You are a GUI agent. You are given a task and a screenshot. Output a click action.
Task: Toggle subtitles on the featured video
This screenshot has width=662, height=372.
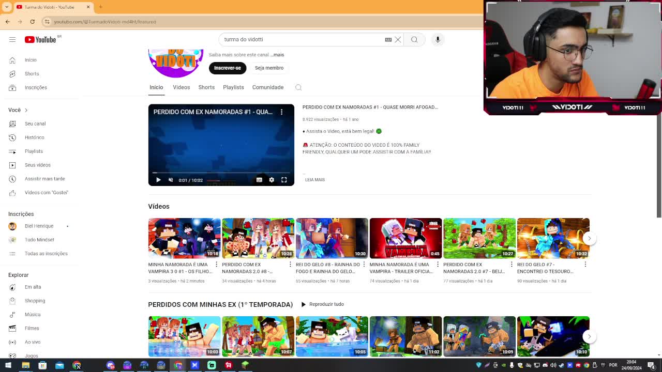pyautogui.click(x=259, y=180)
